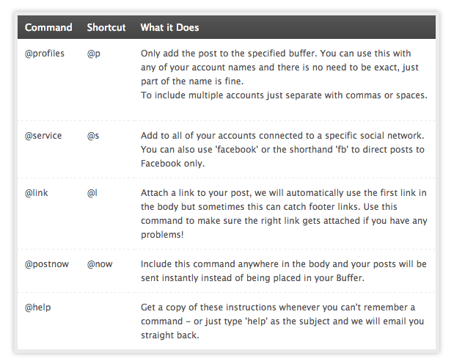The width and height of the screenshot is (454, 364).
Task: Click the description starting 'Add to all of your accounts'
Action: [x=283, y=136]
